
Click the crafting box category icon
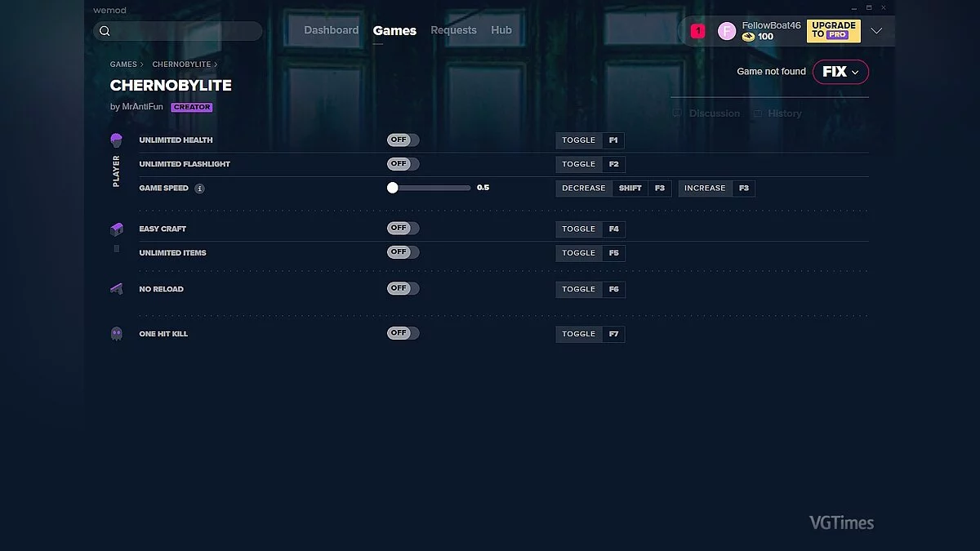116,229
